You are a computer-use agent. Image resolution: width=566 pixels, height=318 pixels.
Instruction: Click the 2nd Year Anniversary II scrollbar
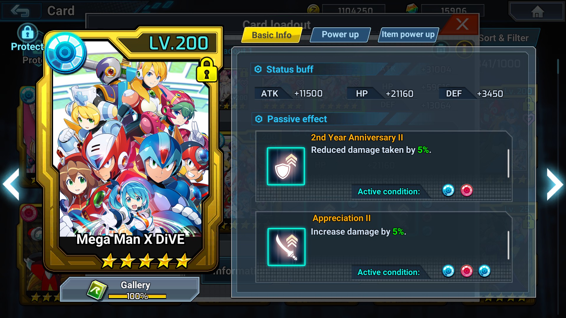coord(509,163)
